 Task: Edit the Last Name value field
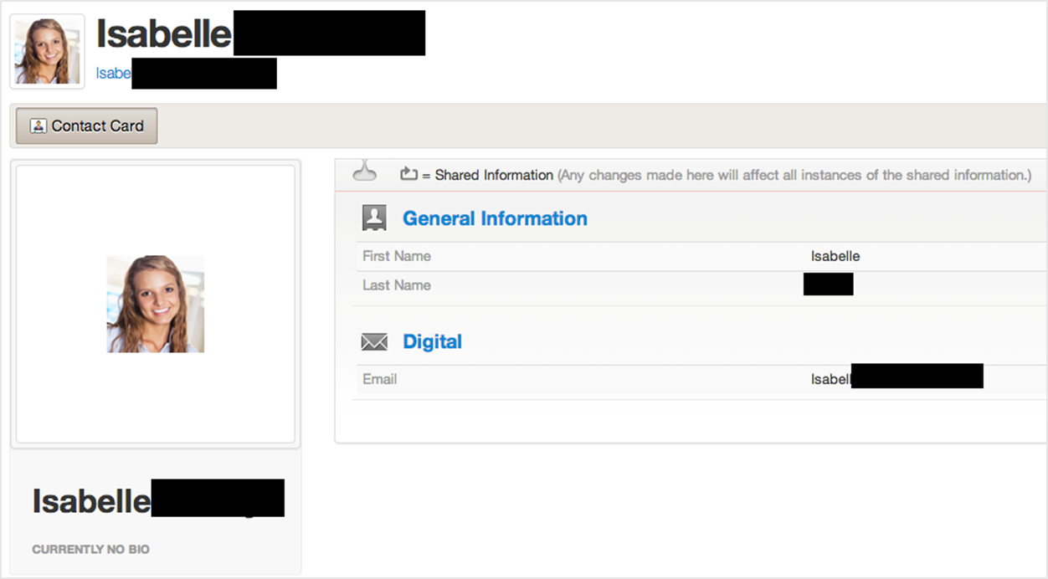(x=828, y=285)
